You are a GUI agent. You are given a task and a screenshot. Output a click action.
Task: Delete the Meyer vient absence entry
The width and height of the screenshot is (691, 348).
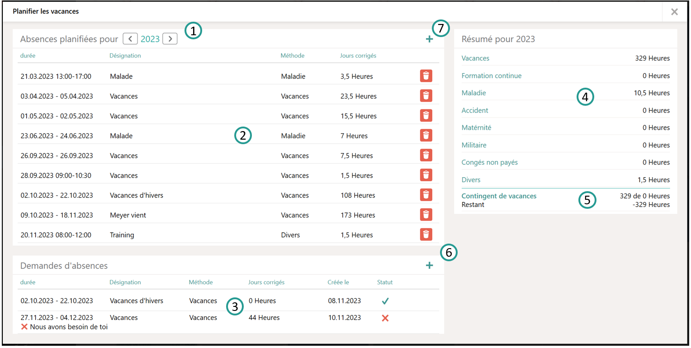tap(426, 215)
